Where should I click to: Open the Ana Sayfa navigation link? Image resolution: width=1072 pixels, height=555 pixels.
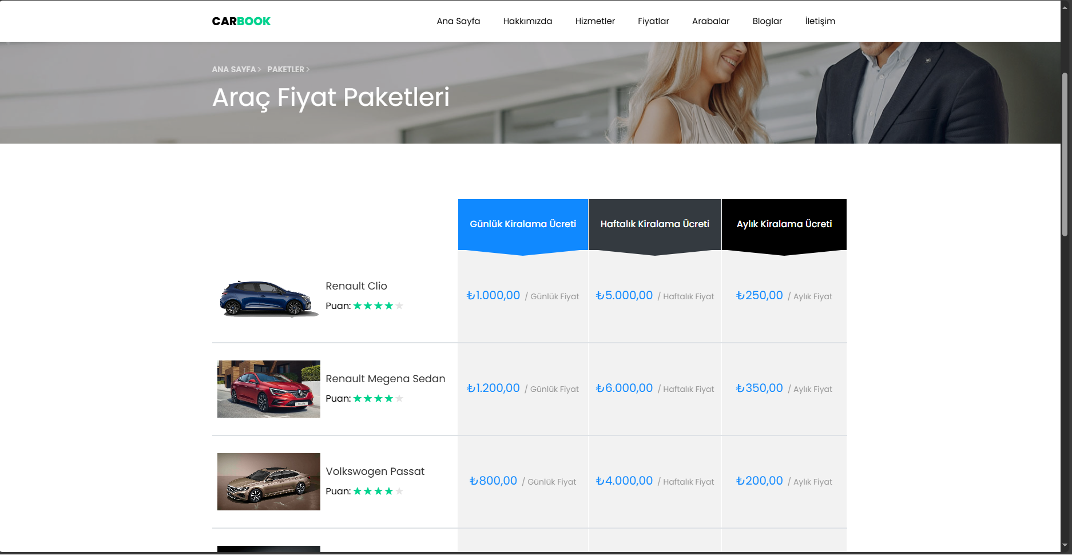[458, 21]
